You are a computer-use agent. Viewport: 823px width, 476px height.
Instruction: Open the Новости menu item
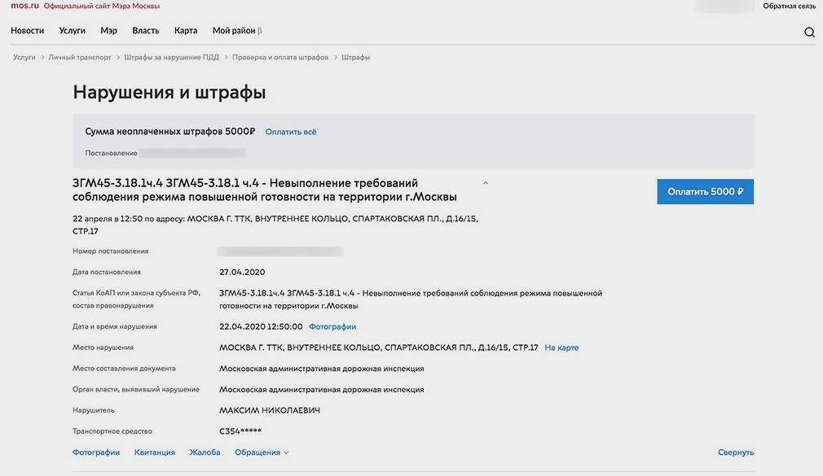28,31
